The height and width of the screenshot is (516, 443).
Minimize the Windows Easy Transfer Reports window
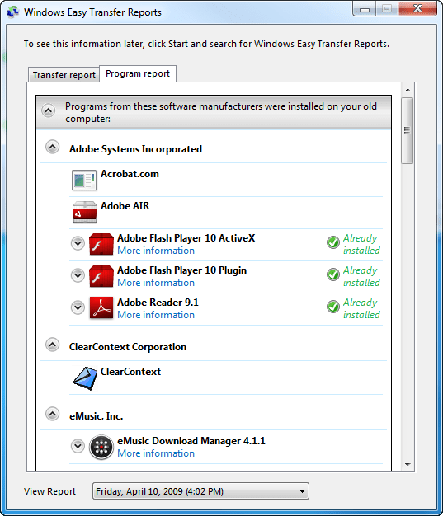pos(365,9)
